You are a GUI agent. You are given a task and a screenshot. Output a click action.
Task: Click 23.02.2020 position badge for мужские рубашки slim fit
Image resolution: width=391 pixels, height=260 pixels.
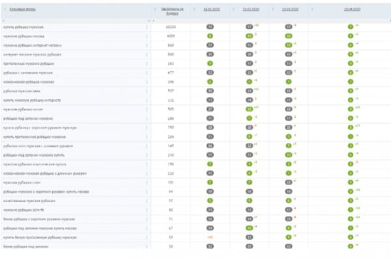[250, 210]
